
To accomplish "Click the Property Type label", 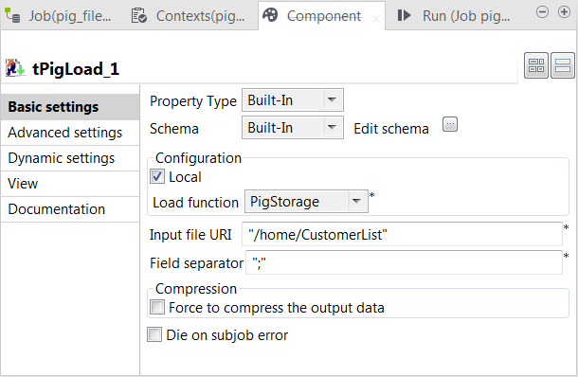I will pyautogui.click(x=192, y=101).
